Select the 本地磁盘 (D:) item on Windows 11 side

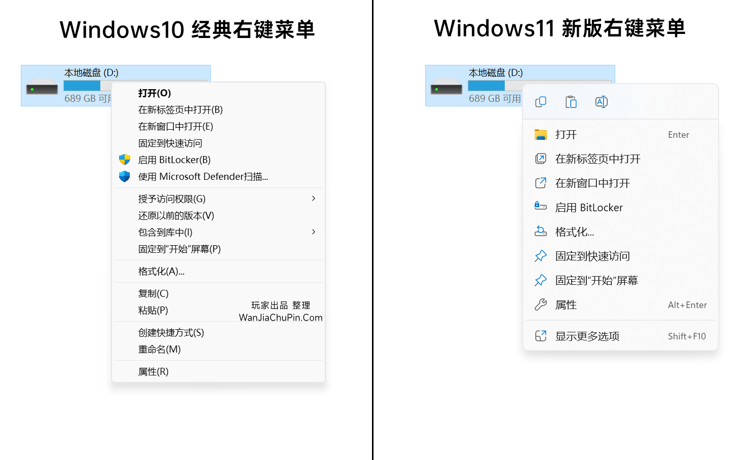pos(494,72)
